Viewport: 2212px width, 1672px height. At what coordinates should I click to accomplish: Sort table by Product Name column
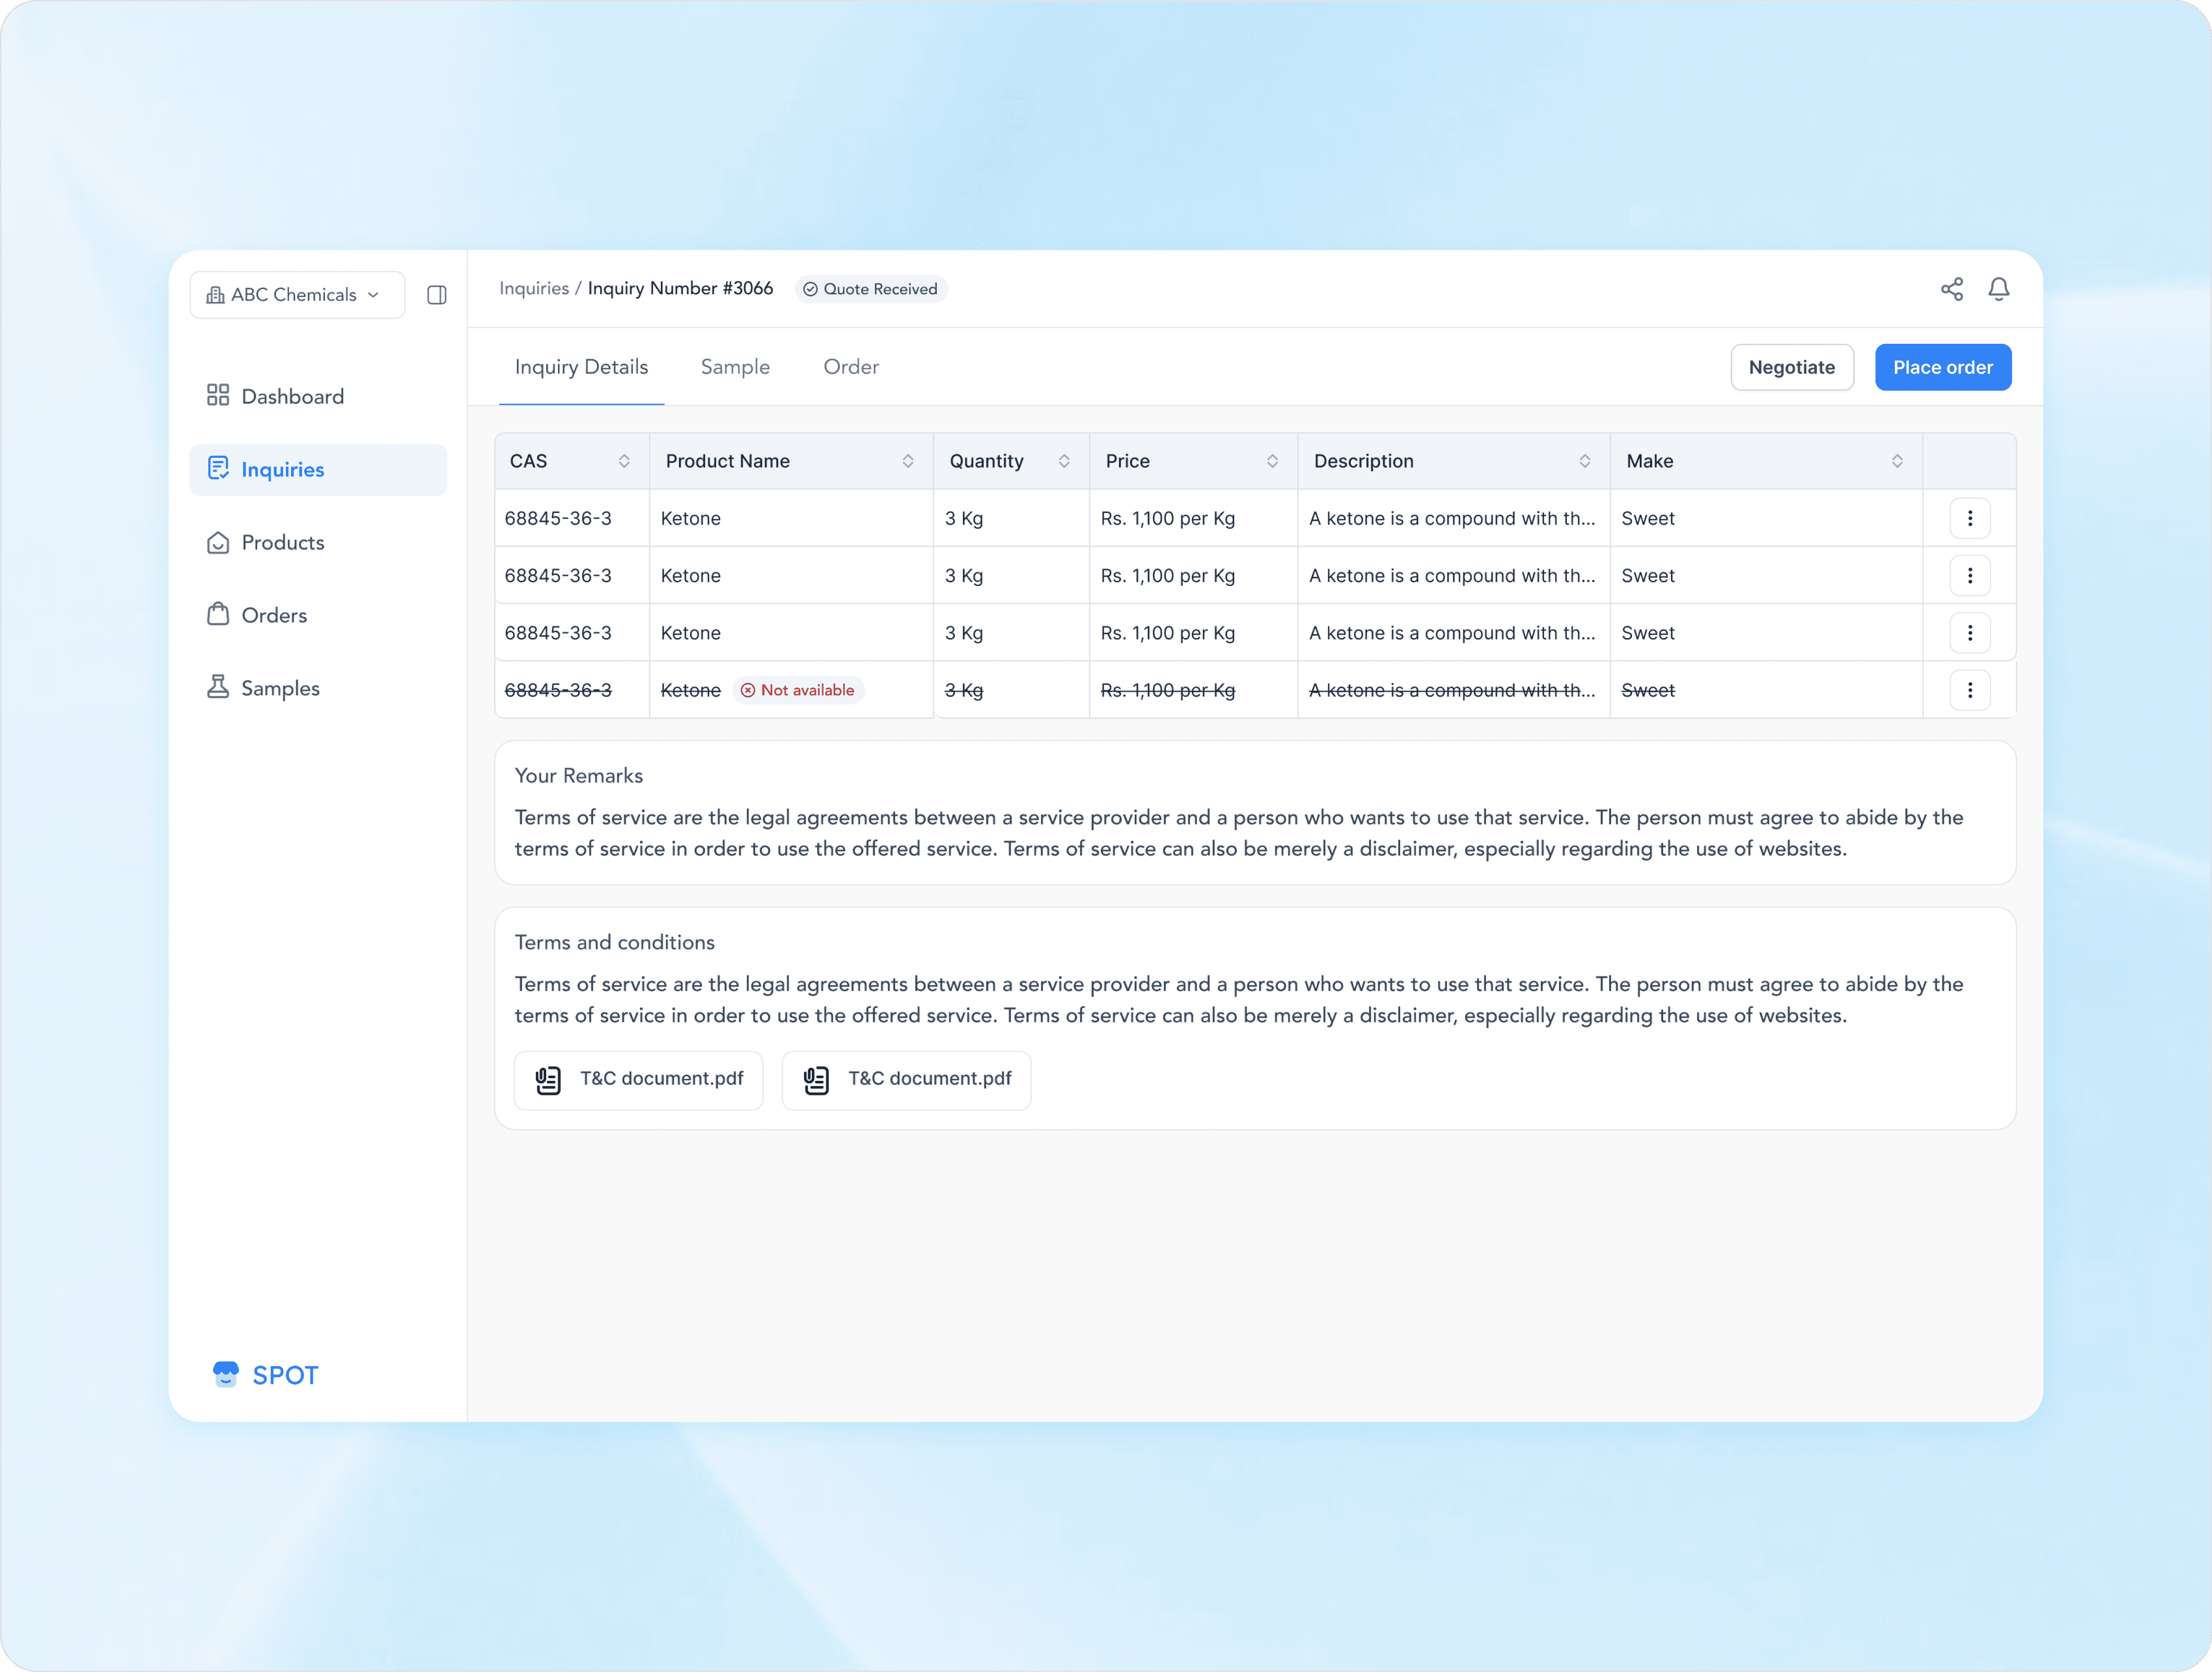point(907,461)
